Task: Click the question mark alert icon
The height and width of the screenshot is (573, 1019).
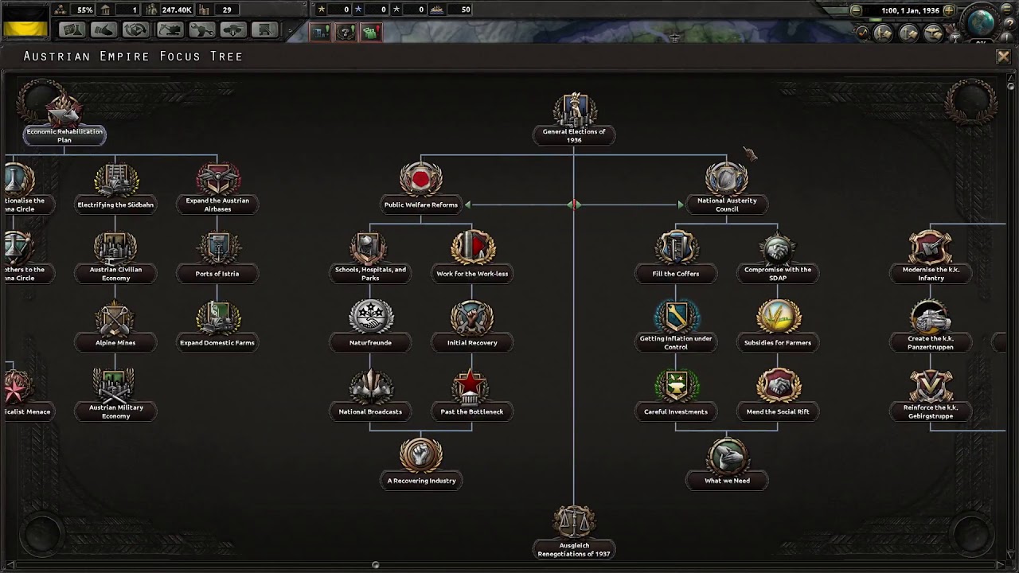Action: coord(346,32)
